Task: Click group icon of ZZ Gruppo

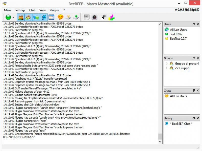Action: tap(171, 68)
